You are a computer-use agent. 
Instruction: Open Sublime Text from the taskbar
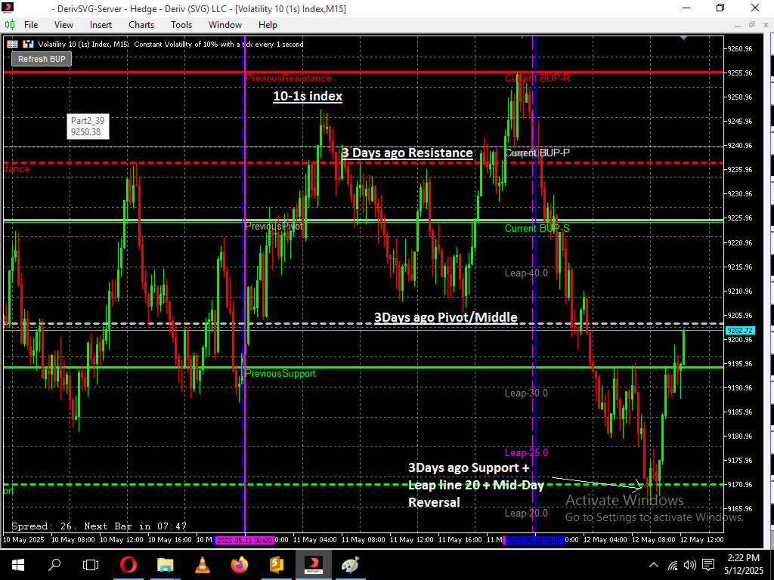point(276,564)
